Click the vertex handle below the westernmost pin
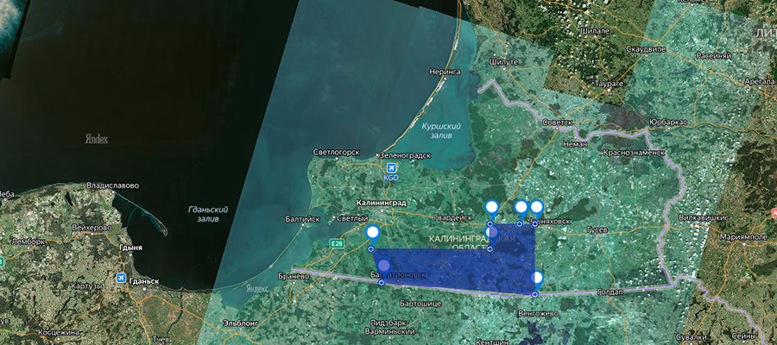The width and height of the screenshot is (777, 345). (x=372, y=248)
